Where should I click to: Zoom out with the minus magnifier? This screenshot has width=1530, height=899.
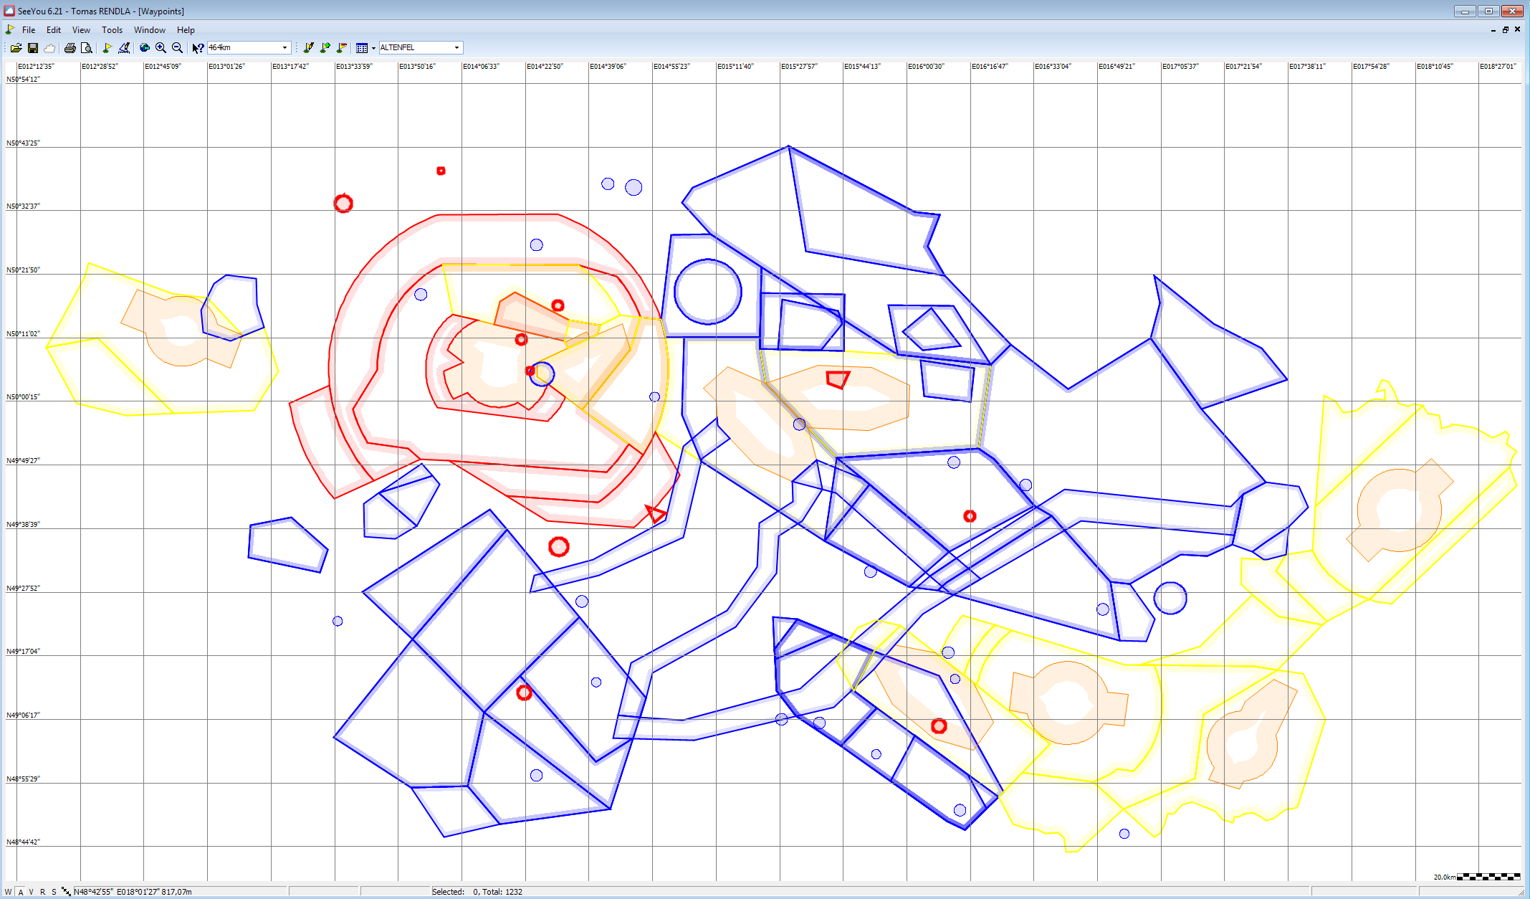point(177,48)
